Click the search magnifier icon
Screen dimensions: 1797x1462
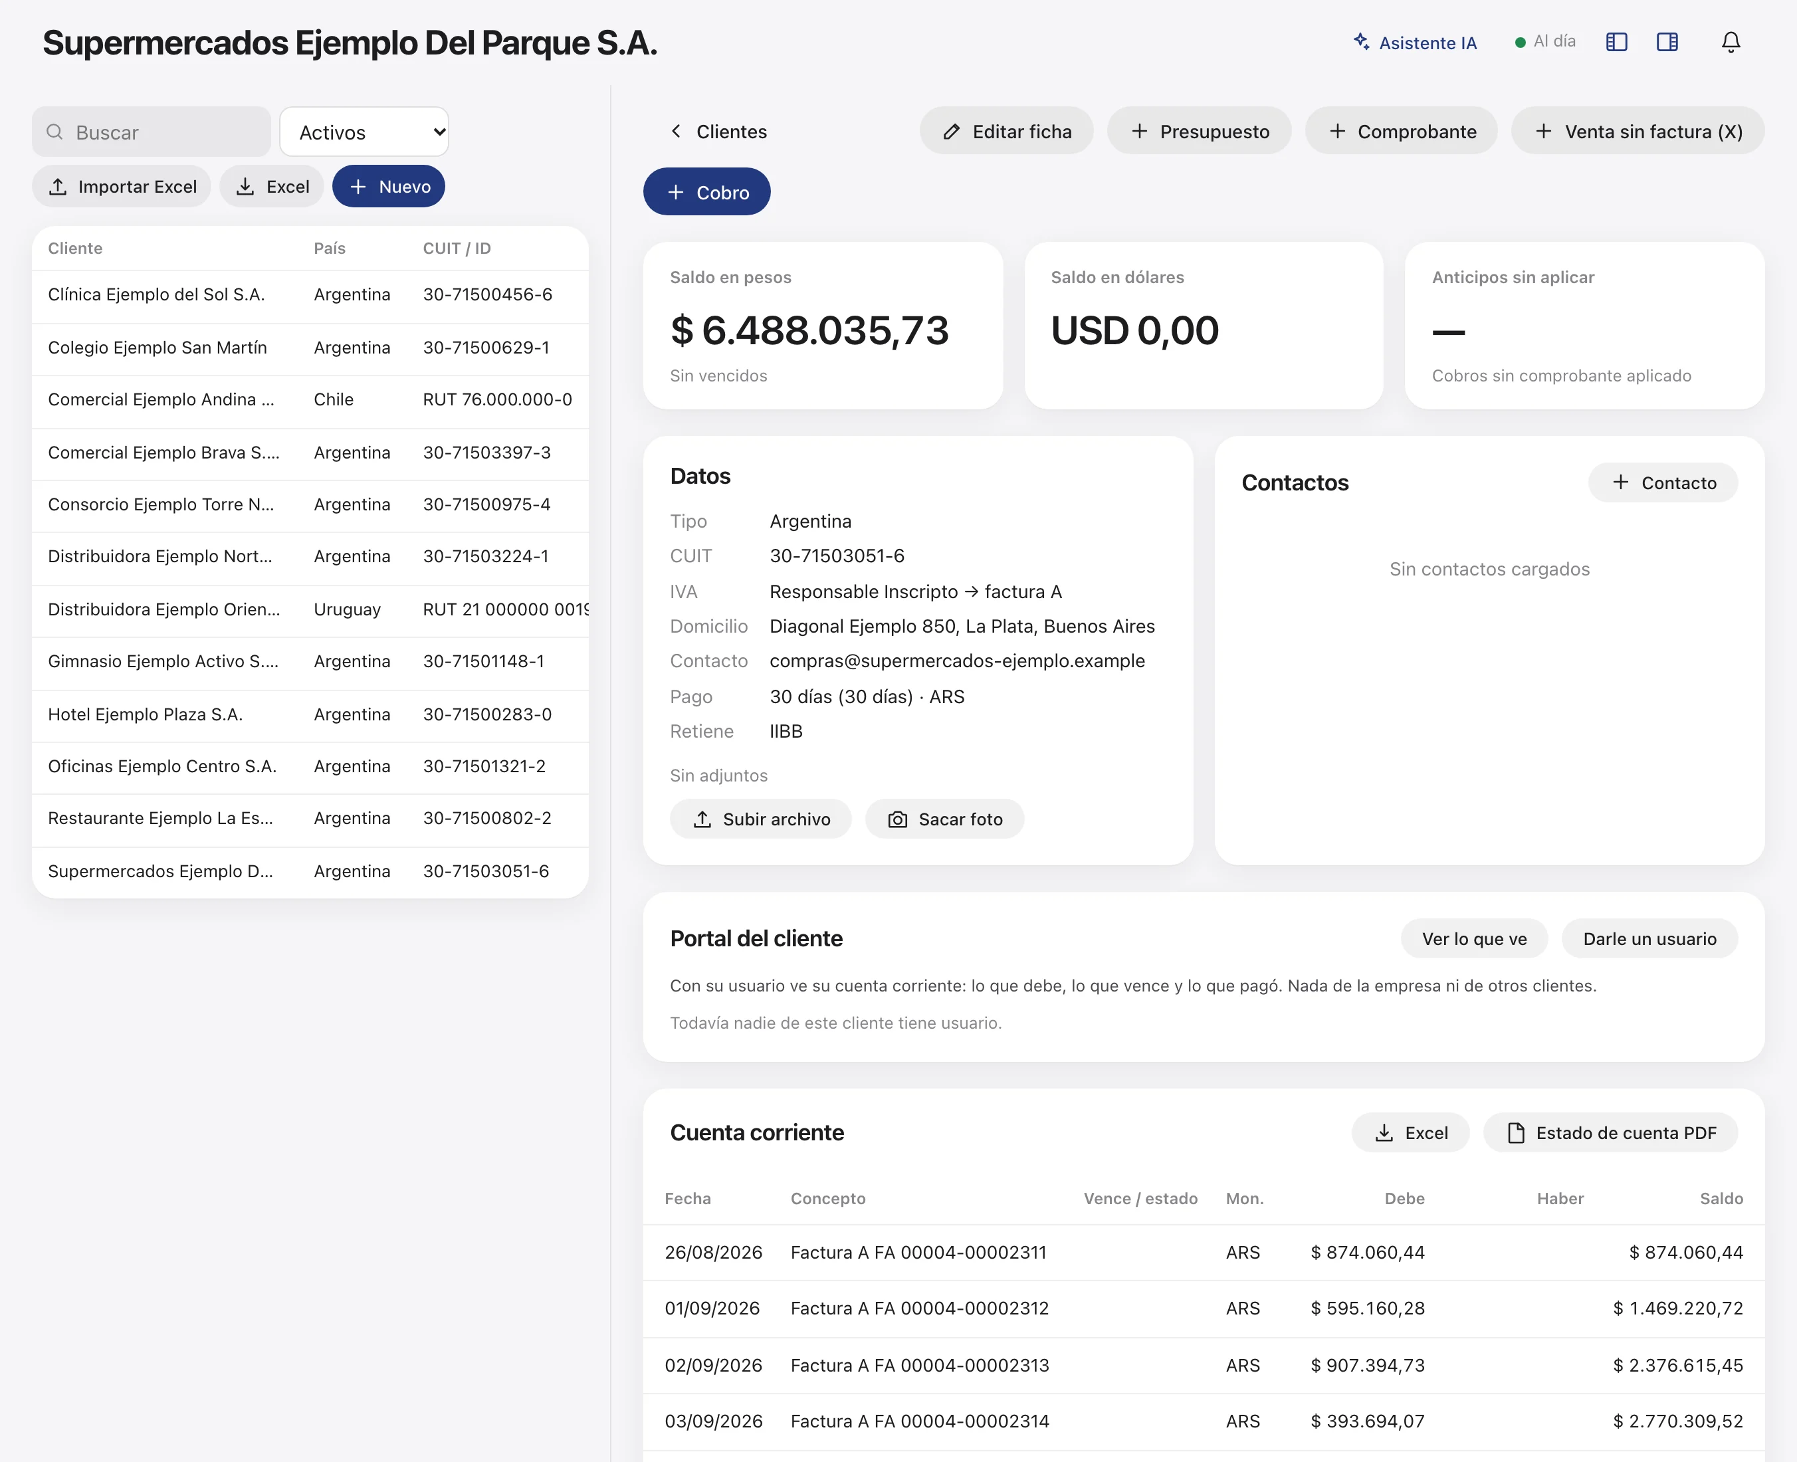point(54,132)
